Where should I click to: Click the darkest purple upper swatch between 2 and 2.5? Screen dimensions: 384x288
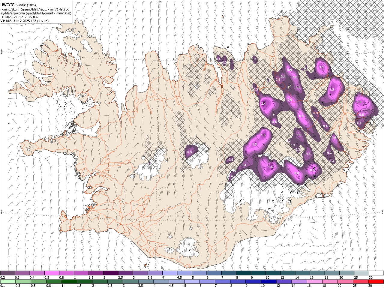(x=110, y=273)
